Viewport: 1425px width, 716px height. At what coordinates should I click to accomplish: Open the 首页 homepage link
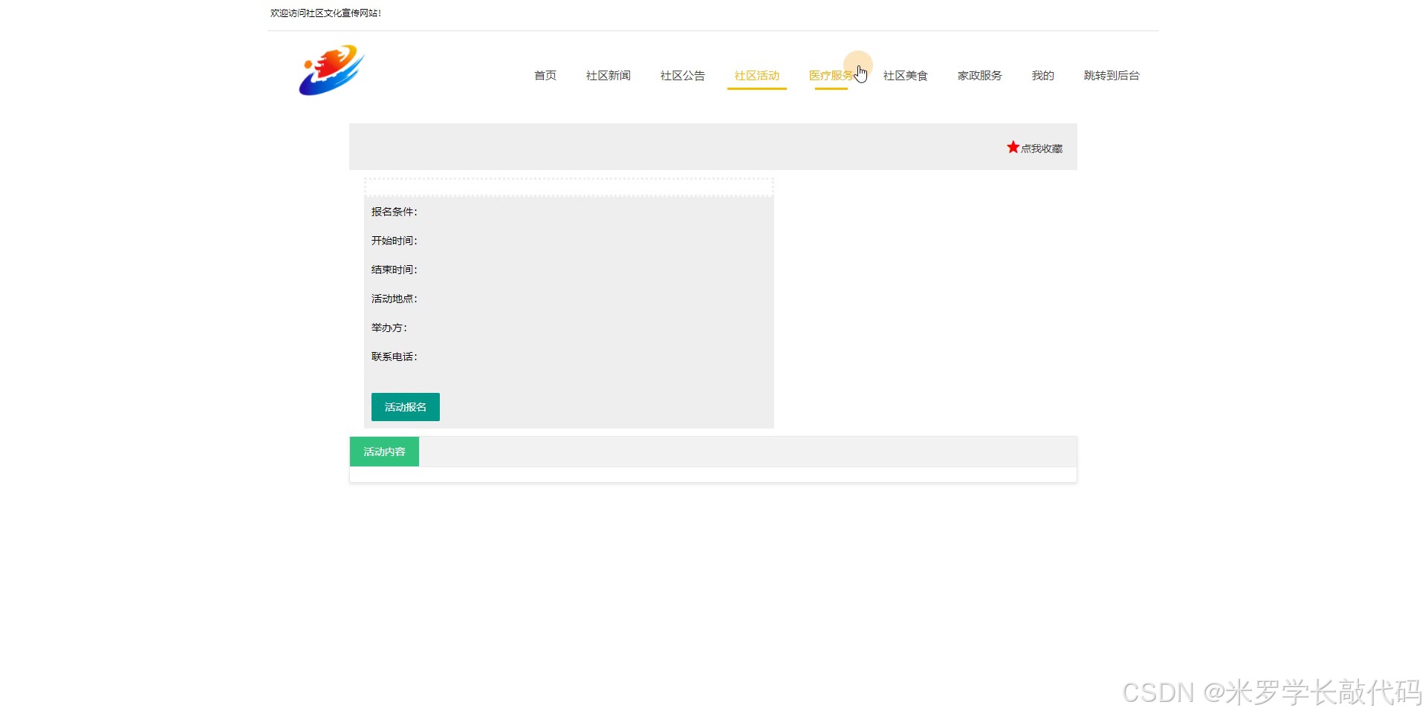click(x=544, y=75)
